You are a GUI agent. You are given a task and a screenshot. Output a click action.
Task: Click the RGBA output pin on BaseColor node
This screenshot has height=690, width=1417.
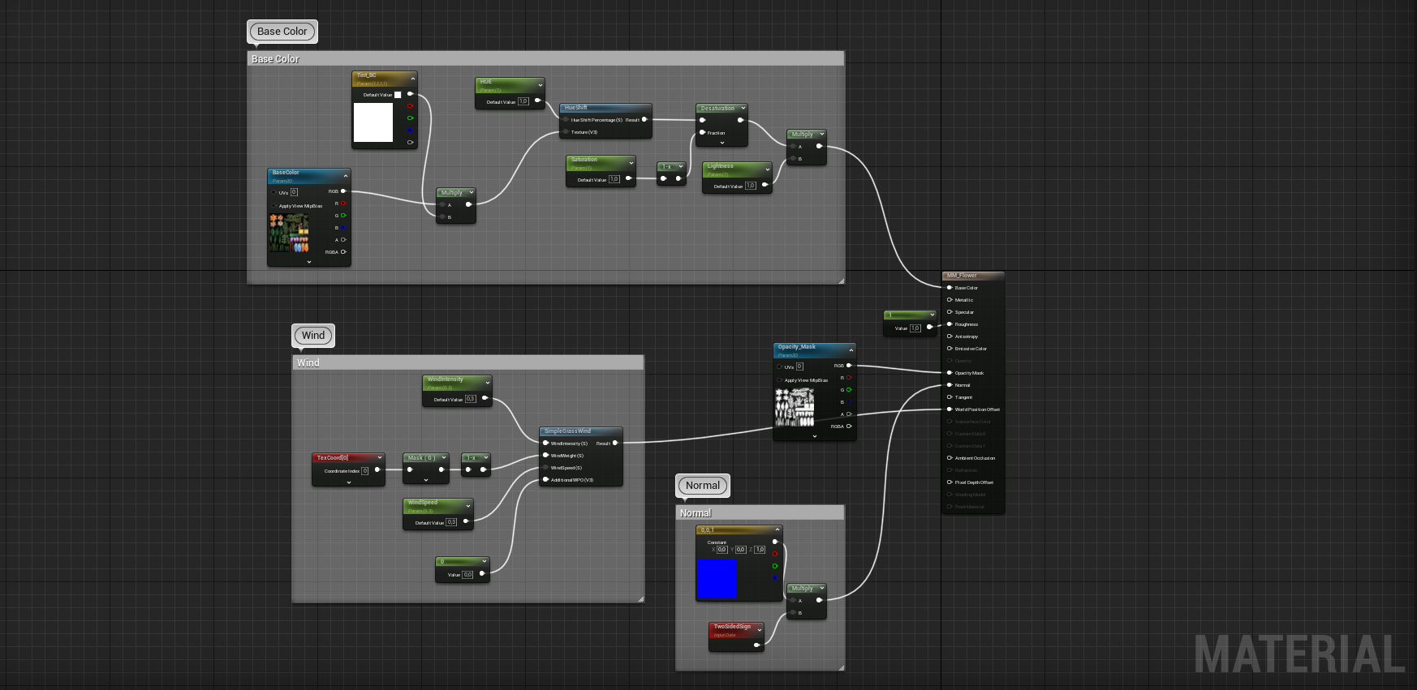343,252
